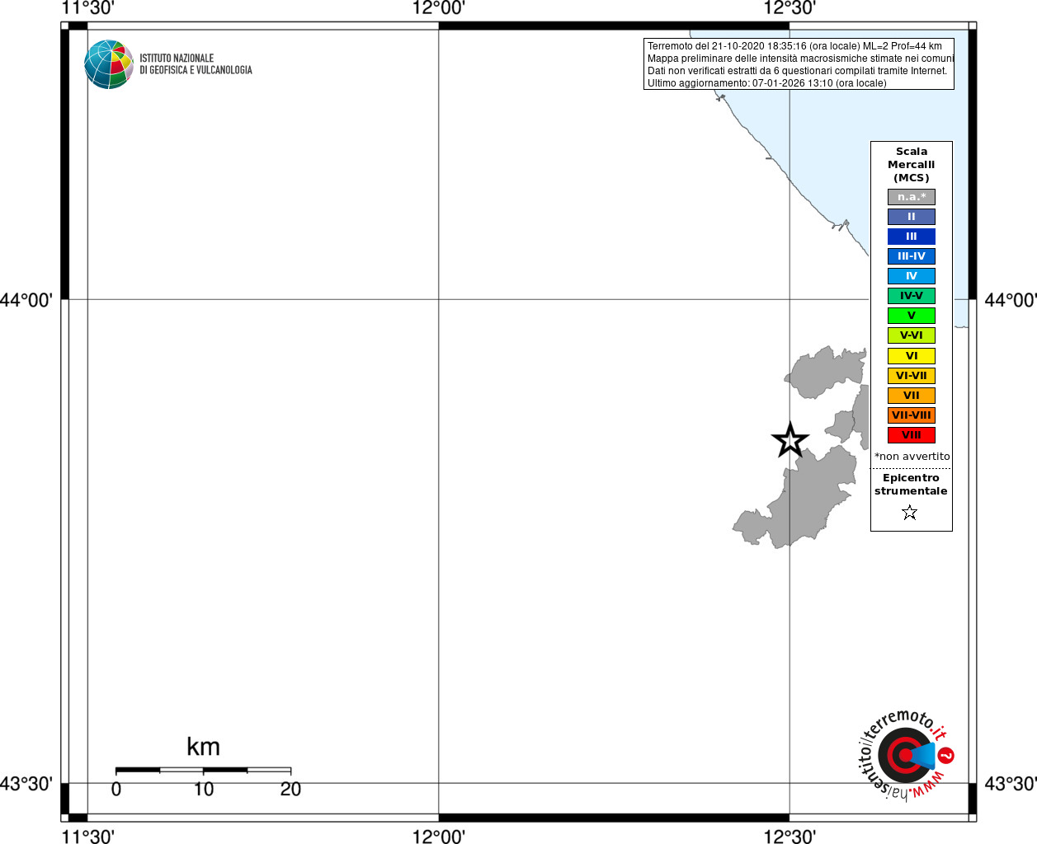
Task: Click the INGV globe logo
Action: (x=109, y=64)
